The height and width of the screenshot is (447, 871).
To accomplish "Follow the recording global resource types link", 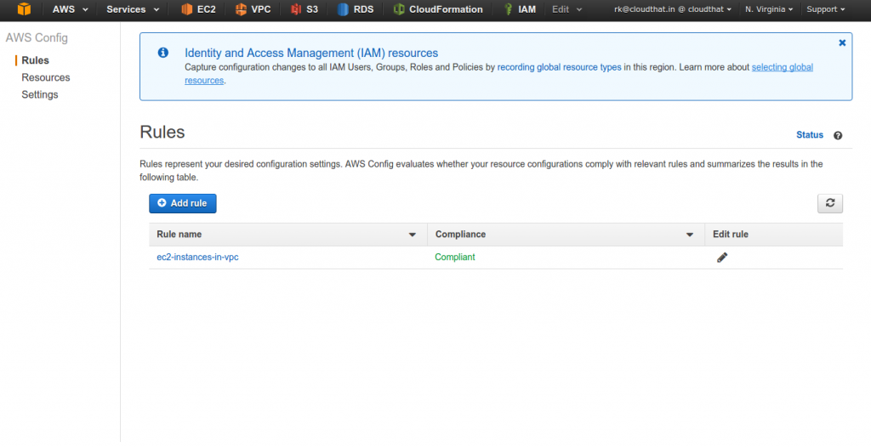I will click(x=560, y=67).
